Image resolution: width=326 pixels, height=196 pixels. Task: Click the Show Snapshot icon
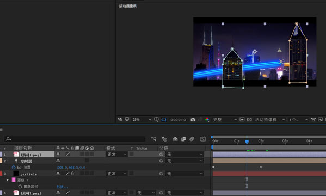click(x=200, y=119)
